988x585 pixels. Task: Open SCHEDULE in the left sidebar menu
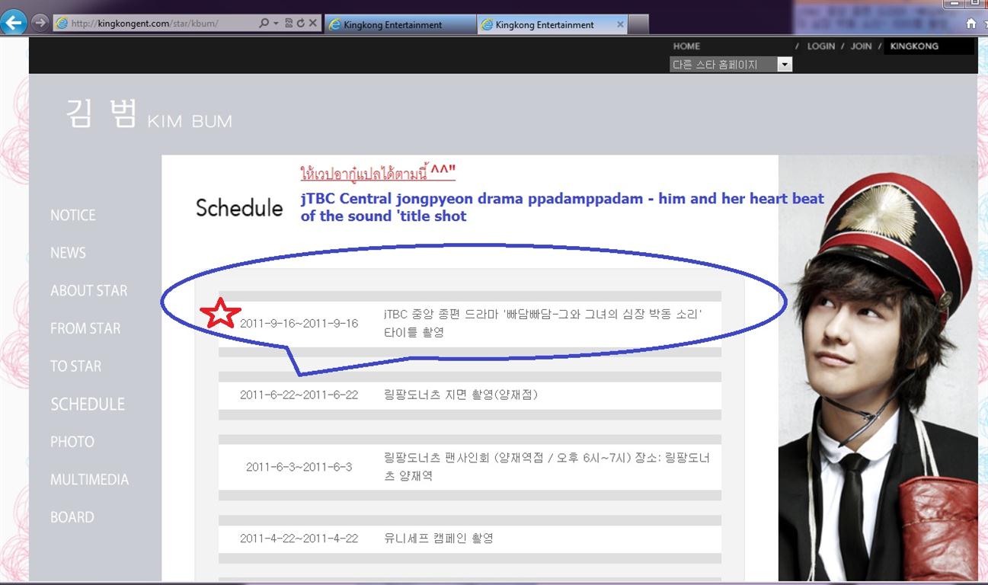pos(88,404)
